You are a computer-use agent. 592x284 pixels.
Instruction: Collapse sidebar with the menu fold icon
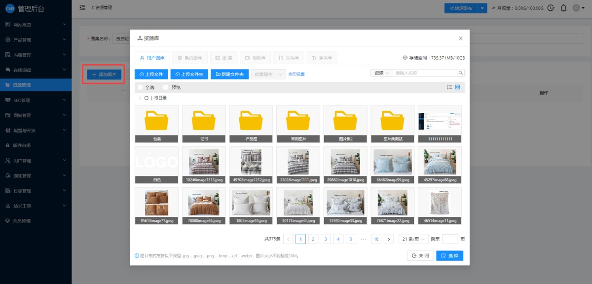(82, 8)
